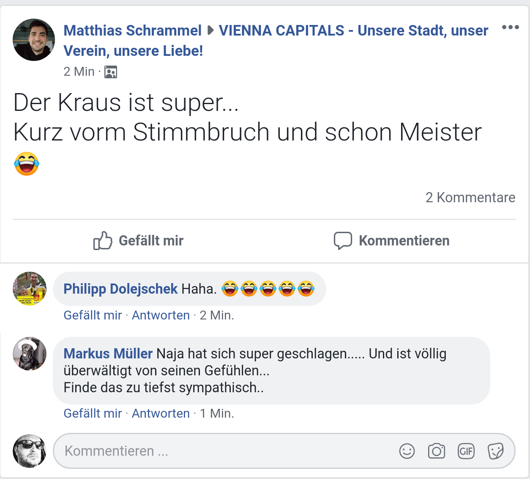Reply to Markus Müller's comment
The width and height of the screenshot is (530, 479).
(161, 413)
